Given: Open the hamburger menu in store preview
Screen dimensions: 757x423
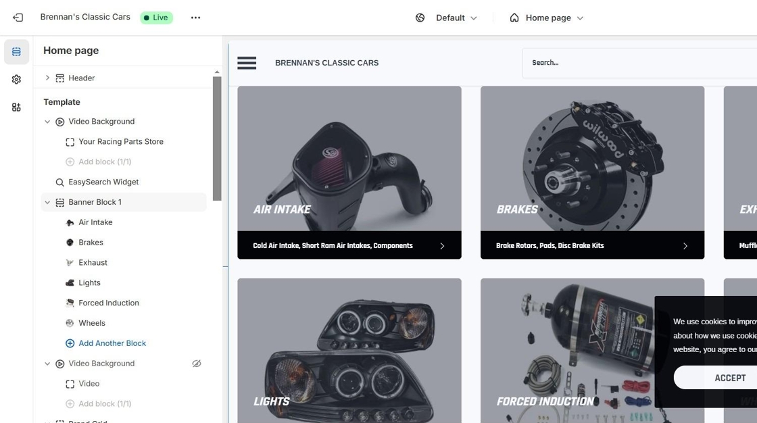Looking at the screenshot, I should point(247,63).
